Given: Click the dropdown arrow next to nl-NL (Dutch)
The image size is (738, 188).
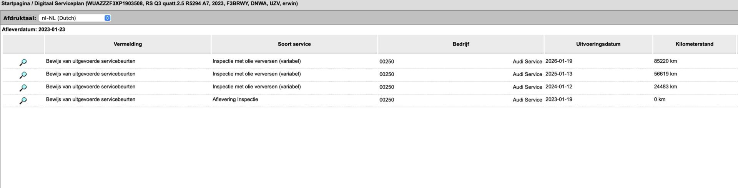Looking at the screenshot, I should coord(107,18).
